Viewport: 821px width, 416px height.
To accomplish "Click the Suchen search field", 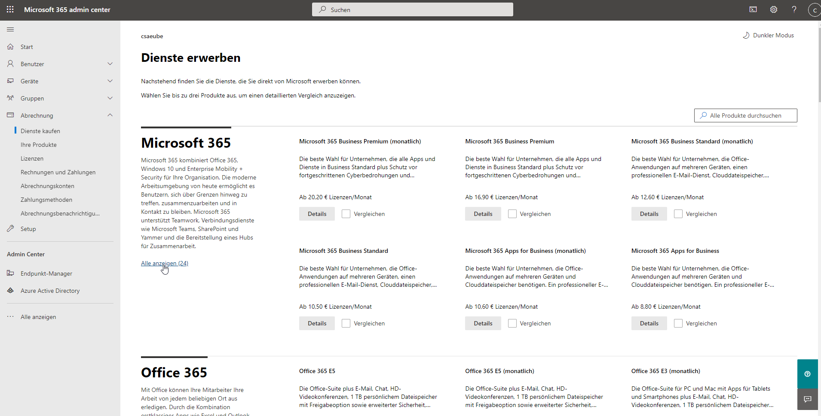I will [x=413, y=9].
